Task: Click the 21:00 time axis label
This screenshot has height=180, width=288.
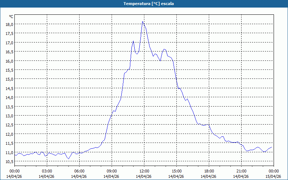Action: [x=242, y=171]
